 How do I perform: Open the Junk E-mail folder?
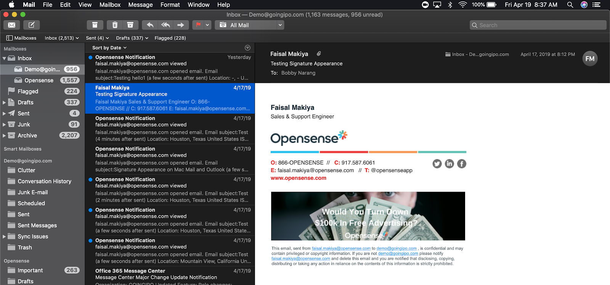(42, 193)
